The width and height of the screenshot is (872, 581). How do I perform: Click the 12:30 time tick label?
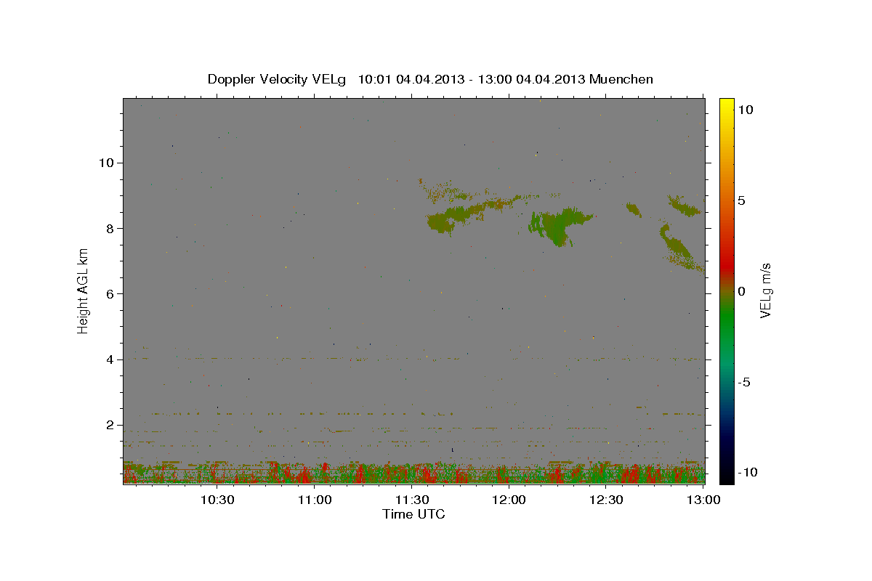point(606,500)
